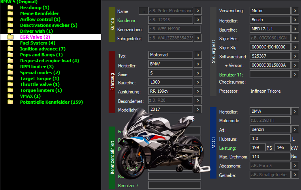301x190 pixels.
Task: Click the Max. Drehmom. field 113
Action: tap(270, 156)
